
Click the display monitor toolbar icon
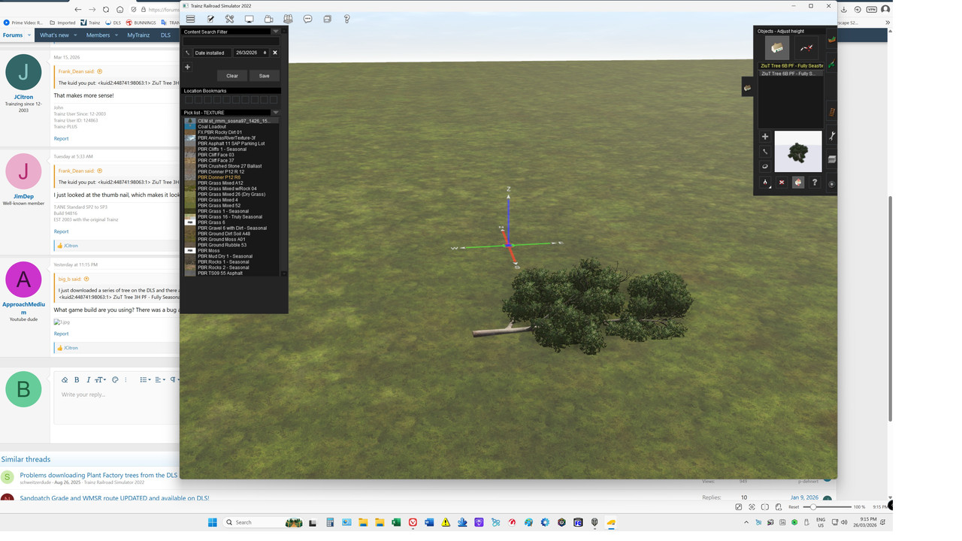(x=250, y=19)
